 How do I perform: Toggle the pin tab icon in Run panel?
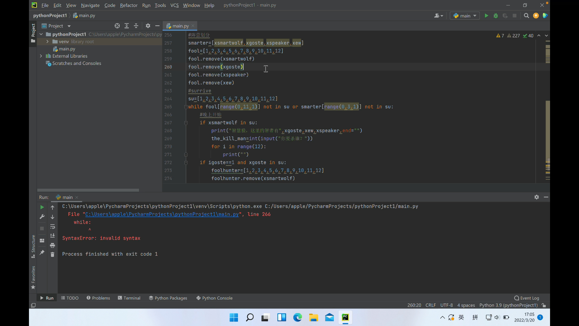[x=42, y=252]
